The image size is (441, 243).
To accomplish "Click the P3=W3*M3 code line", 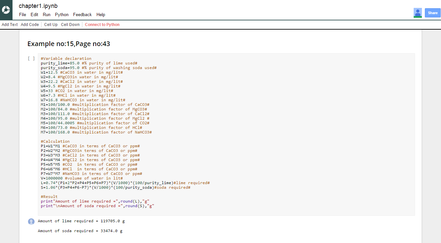I will [x=90, y=155].
